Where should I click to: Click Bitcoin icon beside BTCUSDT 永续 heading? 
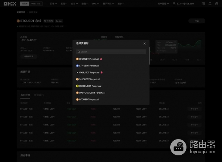(18, 21)
